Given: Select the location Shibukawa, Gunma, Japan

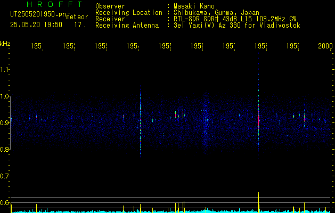Looking at the screenshot, I should (216, 13).
